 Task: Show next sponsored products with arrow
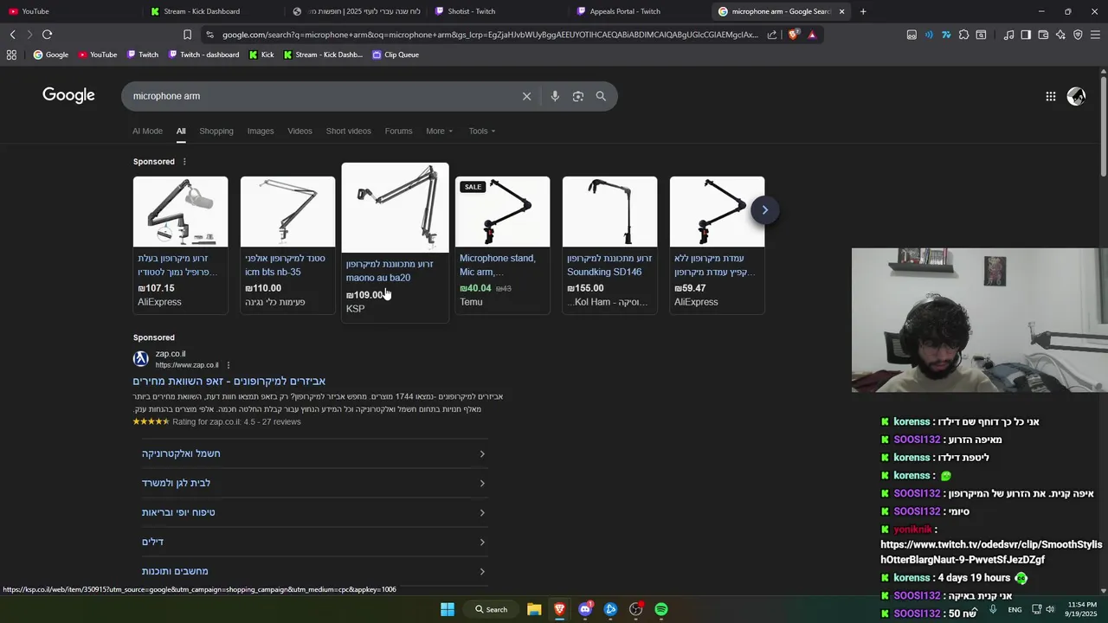[x=764, y=210]
